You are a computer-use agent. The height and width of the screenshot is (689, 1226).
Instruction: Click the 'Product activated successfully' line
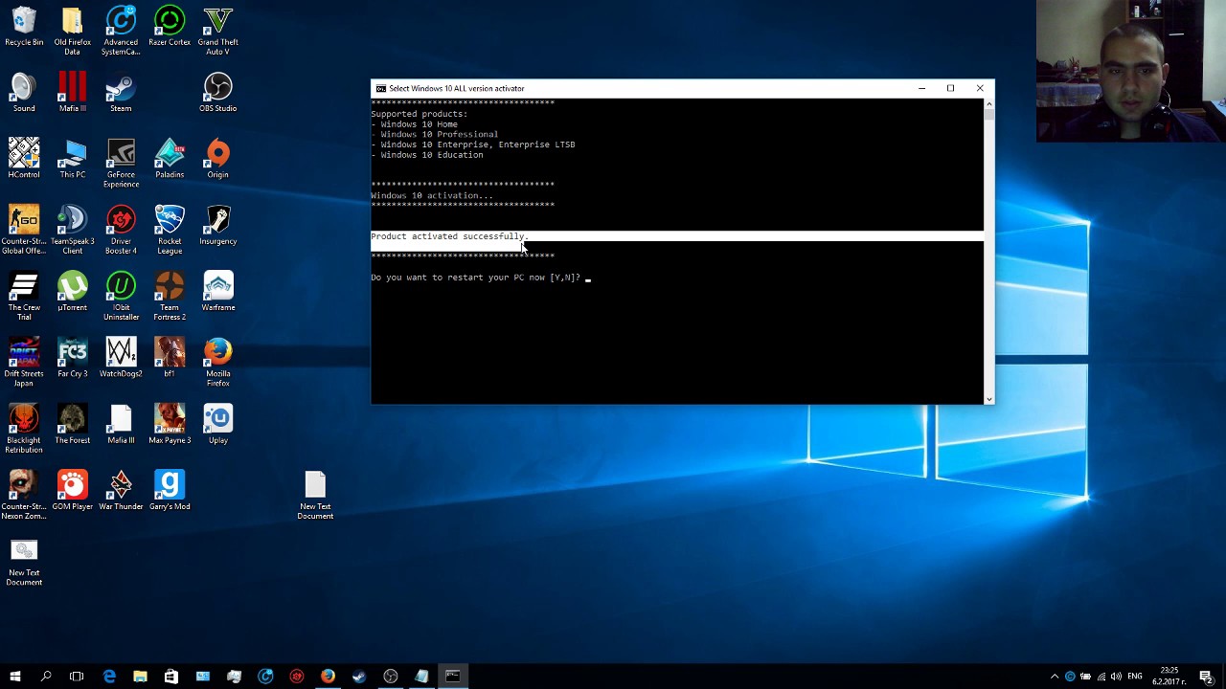(x=449, y=236)
